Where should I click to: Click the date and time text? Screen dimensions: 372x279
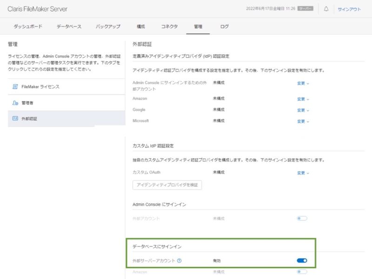271,8
